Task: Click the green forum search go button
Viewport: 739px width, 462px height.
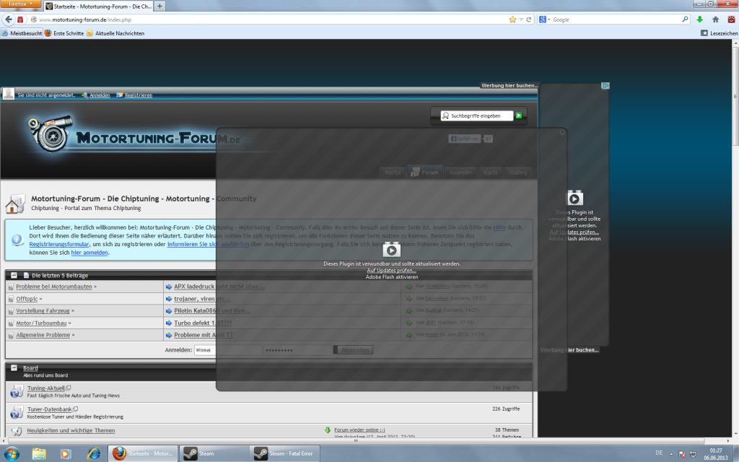Action: click(x=519, y=115)
